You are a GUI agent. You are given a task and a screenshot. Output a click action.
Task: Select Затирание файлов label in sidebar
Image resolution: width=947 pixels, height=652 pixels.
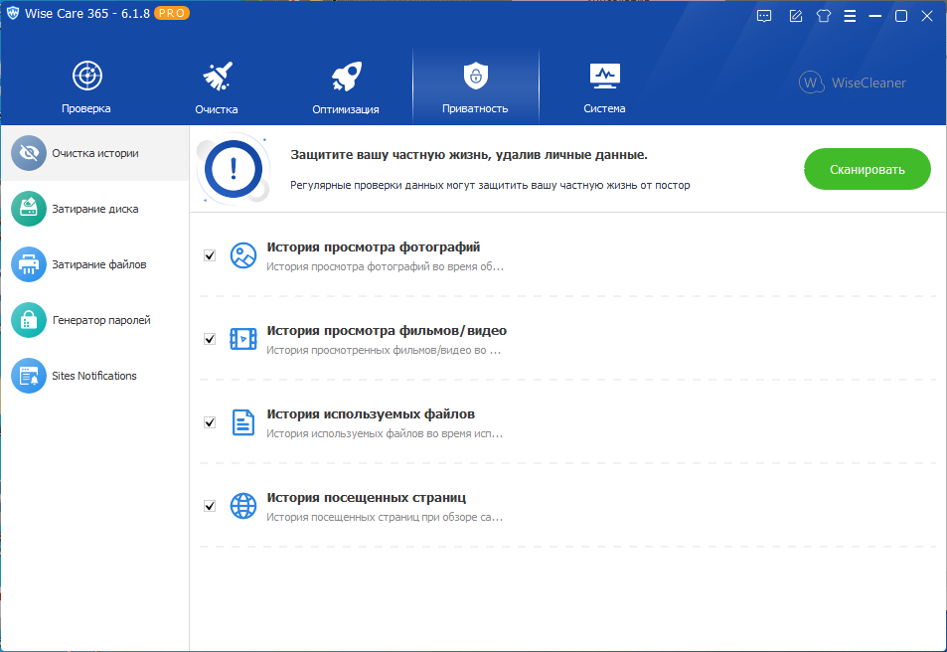point(99,264)
